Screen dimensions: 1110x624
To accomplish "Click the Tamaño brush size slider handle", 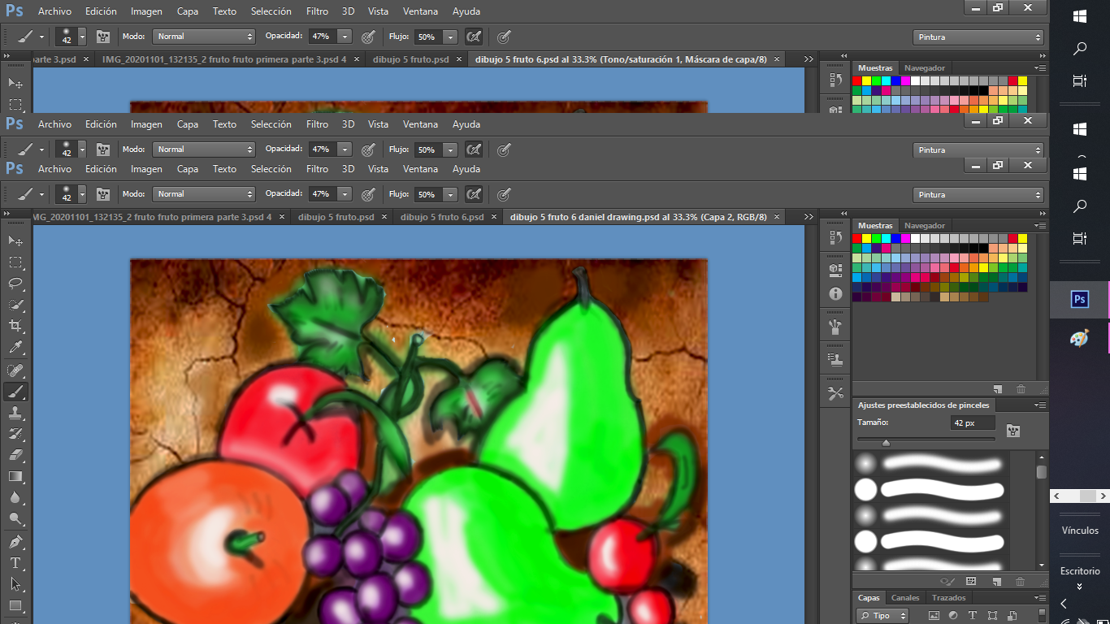I will 886,443.
